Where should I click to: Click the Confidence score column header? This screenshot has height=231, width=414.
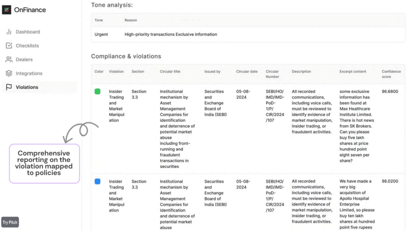pos(391,74)
